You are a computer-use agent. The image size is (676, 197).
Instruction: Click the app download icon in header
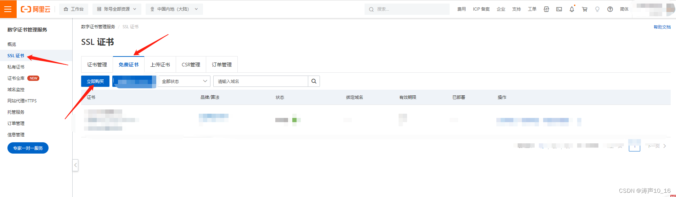546,9
